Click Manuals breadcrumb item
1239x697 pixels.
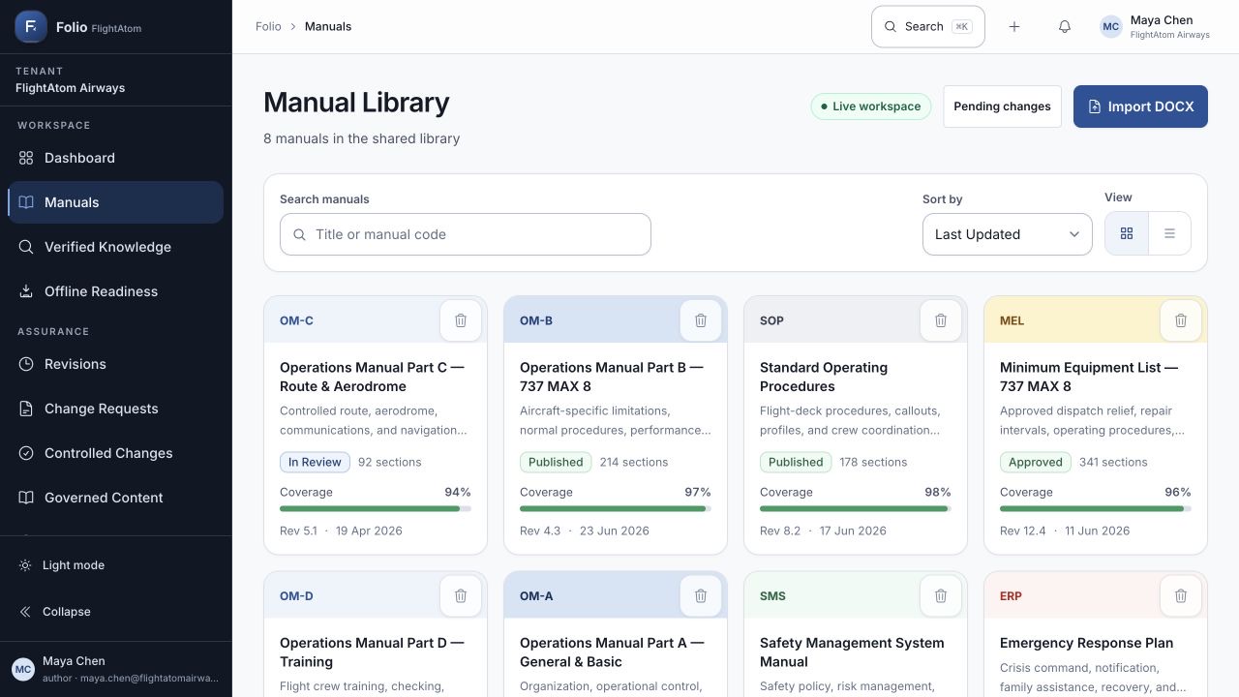pos(328,26)
